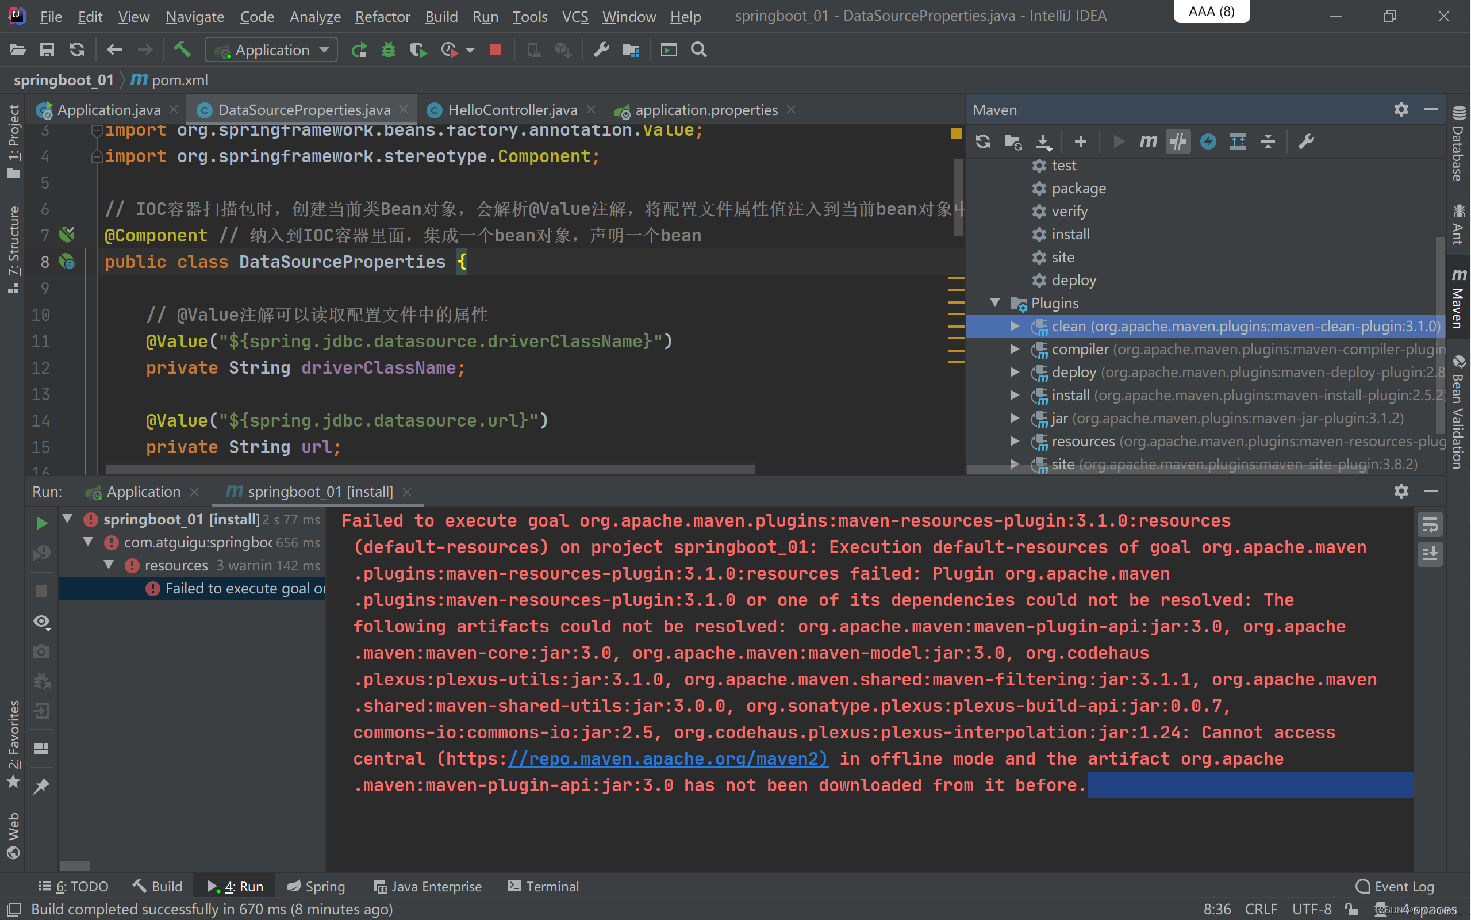Toggle soft-wrap in the Run console

pyautogui.click(x=1430, y=523)
